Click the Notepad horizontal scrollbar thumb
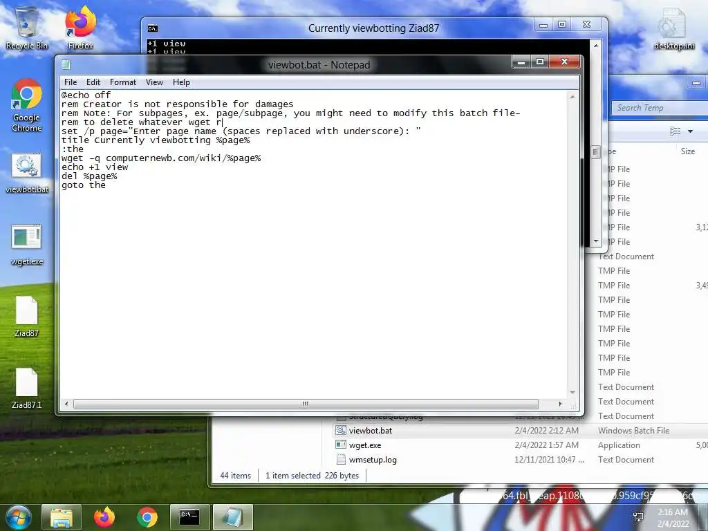708x531 pixels. tap(306, 404)
